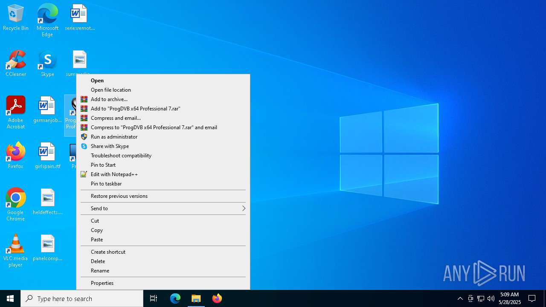Select Add to "ProgDVB x64 Professional 7.rar"
This screenshot has width=546, height=307.
(163, 109)
